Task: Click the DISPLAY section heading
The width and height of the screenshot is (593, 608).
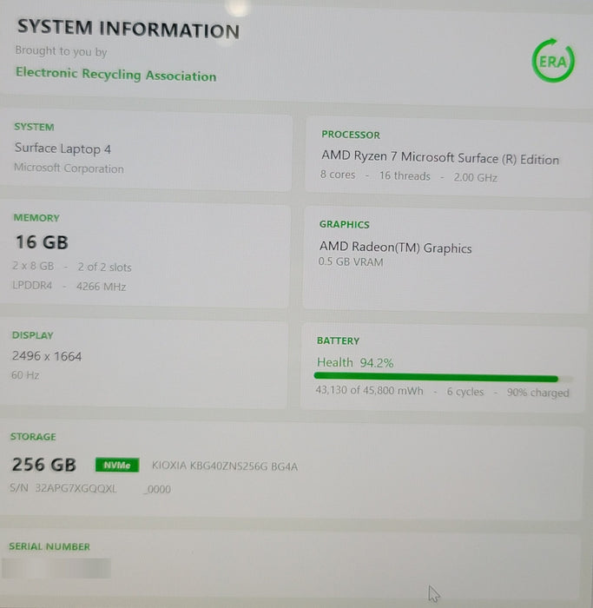Action: point(32,335)
